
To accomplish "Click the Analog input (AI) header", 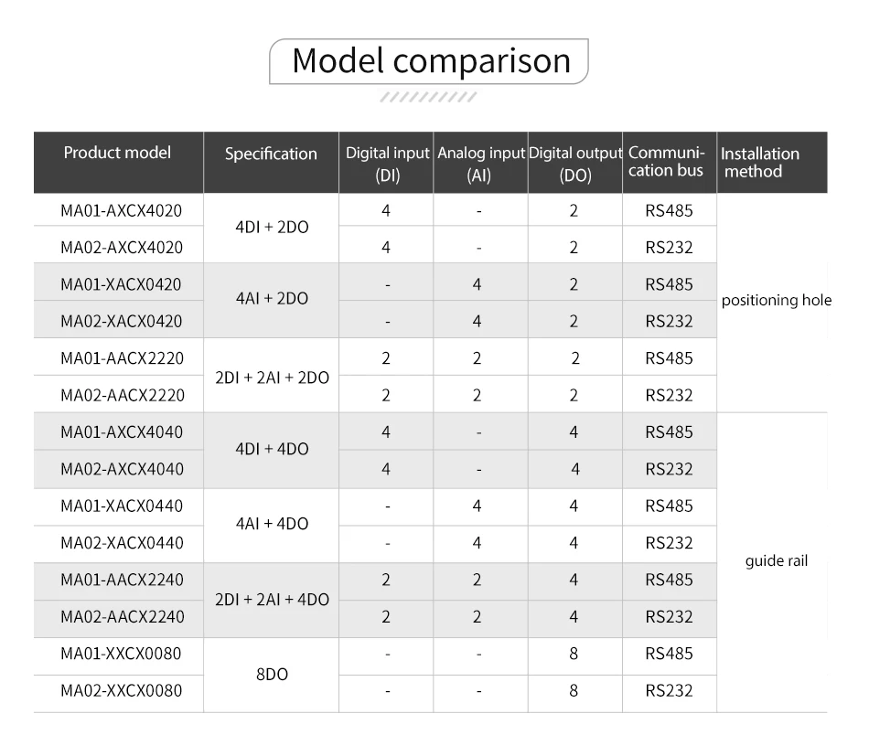I will point(480,164).
